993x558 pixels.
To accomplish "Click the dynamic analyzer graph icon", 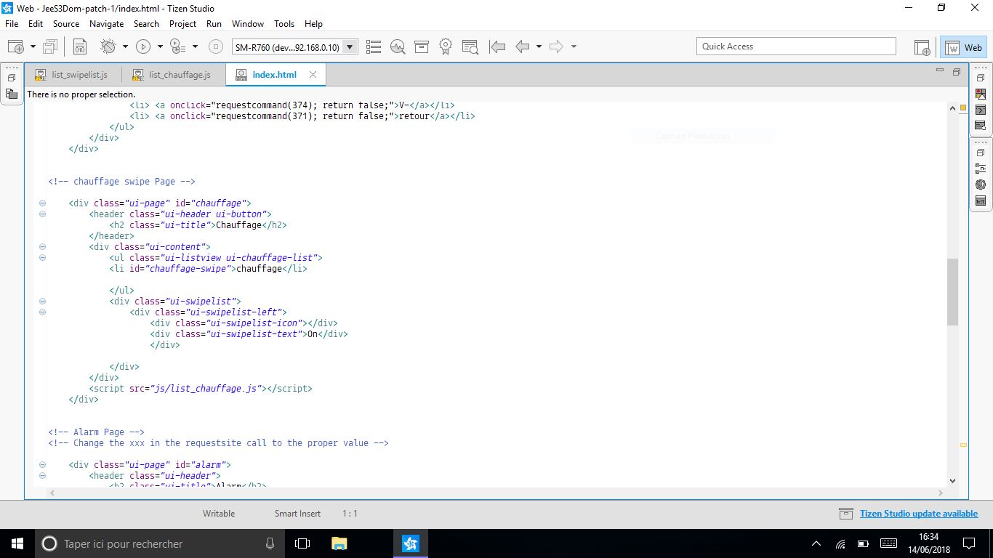I will coord(398,46).
